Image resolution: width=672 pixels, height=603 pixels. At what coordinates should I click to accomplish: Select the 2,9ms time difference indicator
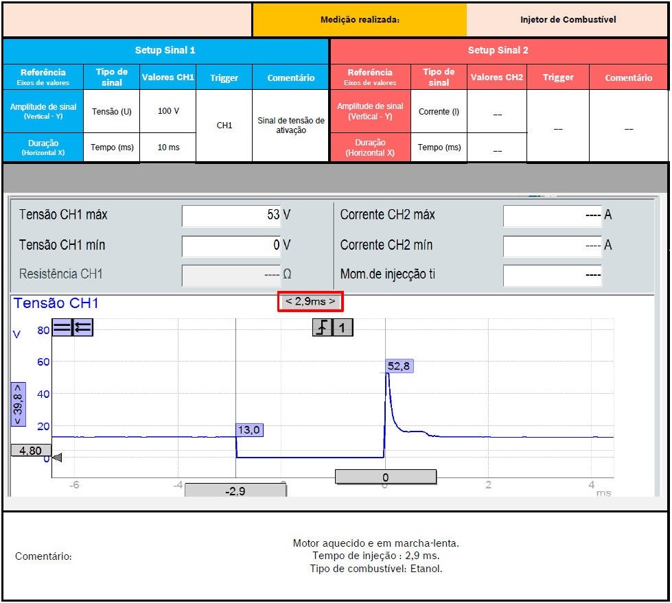tap(310, 301)
